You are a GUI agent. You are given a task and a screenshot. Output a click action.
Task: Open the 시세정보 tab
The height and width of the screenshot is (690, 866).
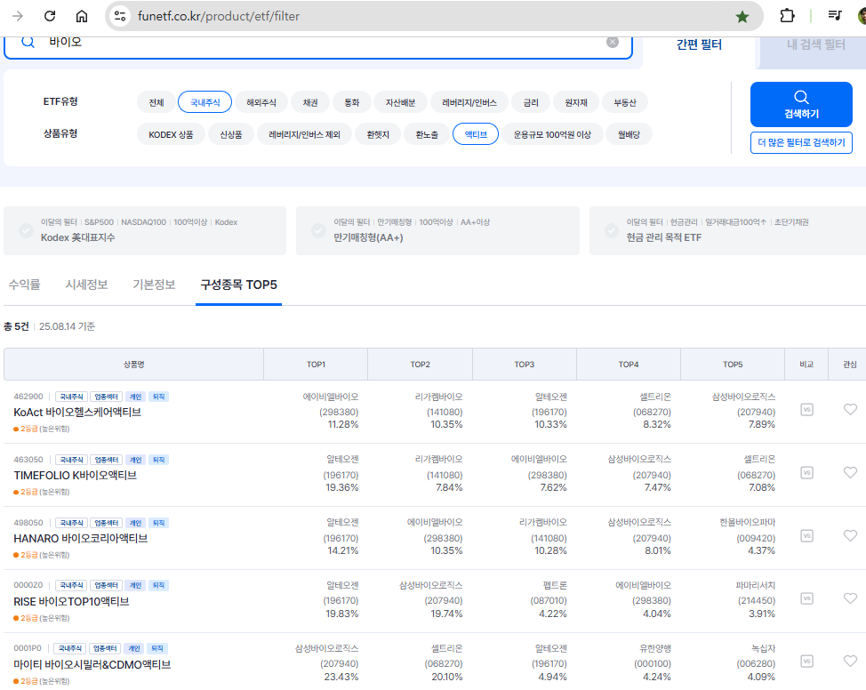tap(87, 285)
